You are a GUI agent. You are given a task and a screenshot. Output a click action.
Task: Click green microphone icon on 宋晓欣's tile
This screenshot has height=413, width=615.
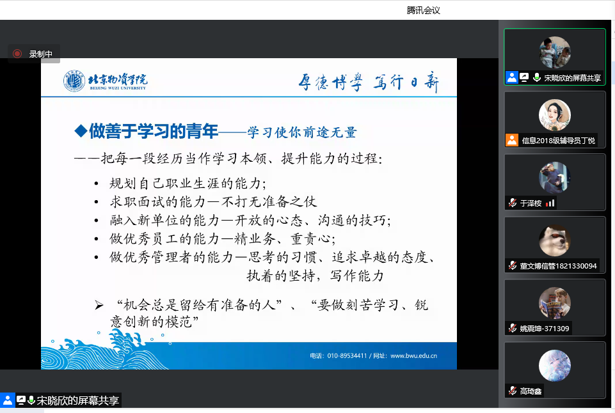point(537,78)
